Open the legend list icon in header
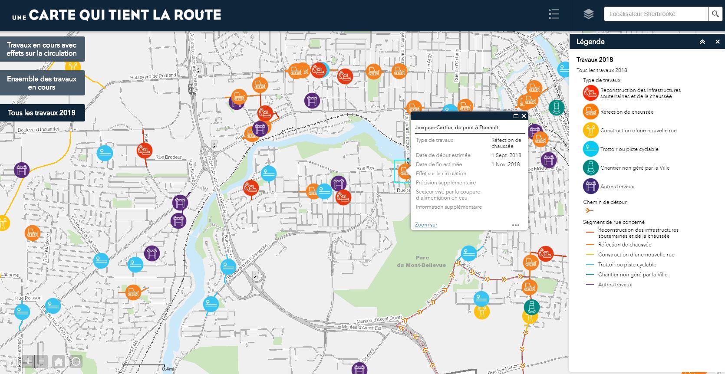Image resolution: width=725 pixels, height=374 pixels. pos(554,14)
